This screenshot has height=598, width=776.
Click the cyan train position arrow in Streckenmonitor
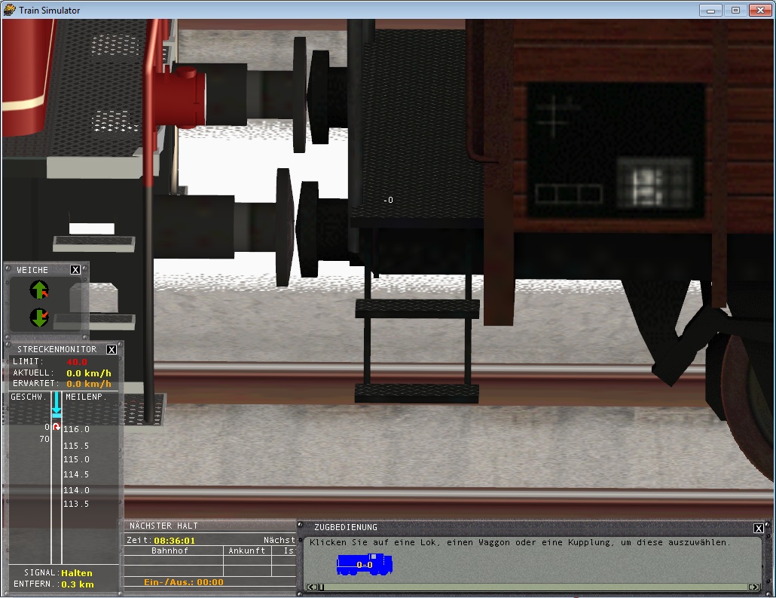[57, 409]
